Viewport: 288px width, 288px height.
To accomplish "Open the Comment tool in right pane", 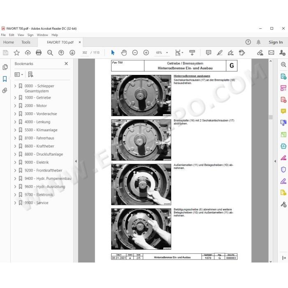I will 283,111.
